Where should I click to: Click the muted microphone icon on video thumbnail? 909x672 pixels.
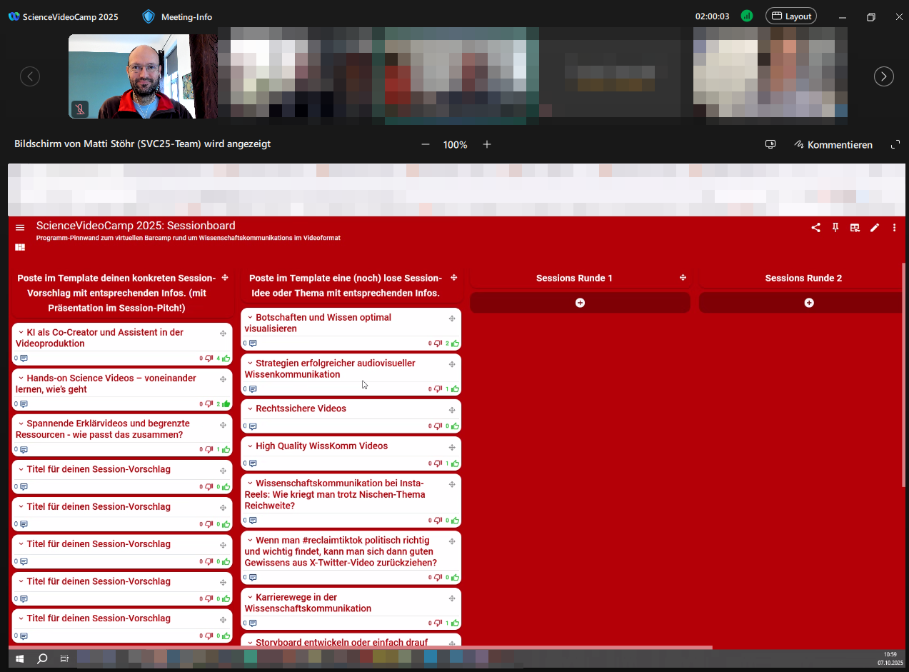pos(80,109)
